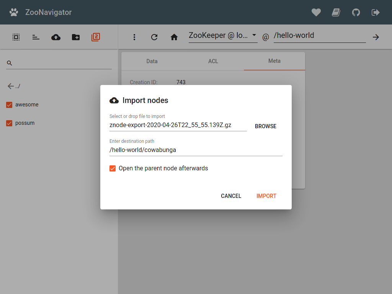The height and width of the screenshot is (294, 392).
Task: Create a new znode
Action: point(75,37)
